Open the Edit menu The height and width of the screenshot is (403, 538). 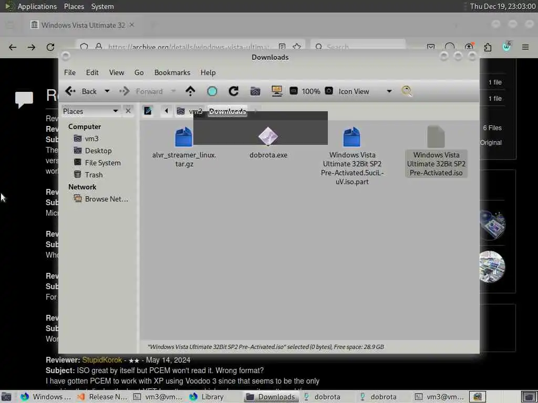tap(92, 72)
